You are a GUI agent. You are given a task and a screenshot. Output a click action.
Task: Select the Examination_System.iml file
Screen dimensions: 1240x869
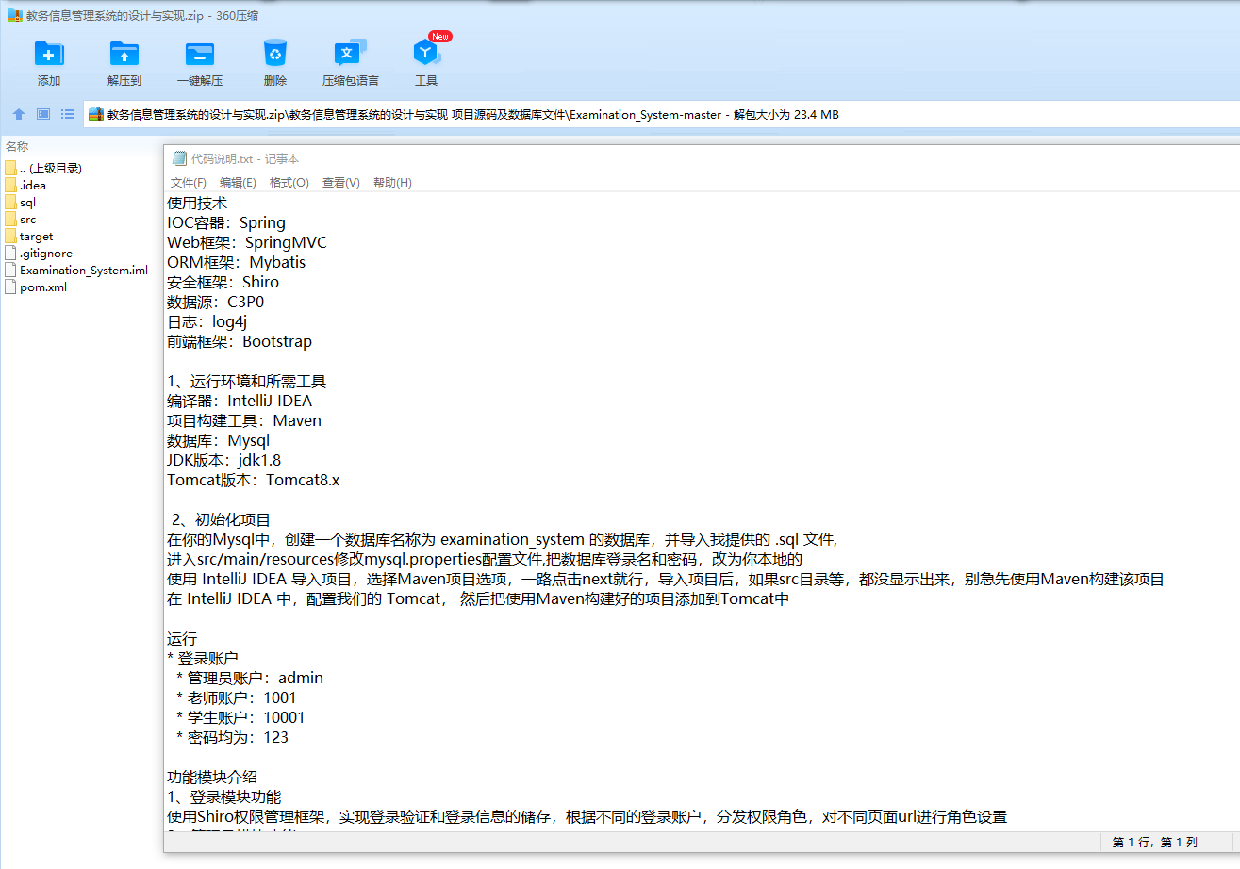point(76,271)
